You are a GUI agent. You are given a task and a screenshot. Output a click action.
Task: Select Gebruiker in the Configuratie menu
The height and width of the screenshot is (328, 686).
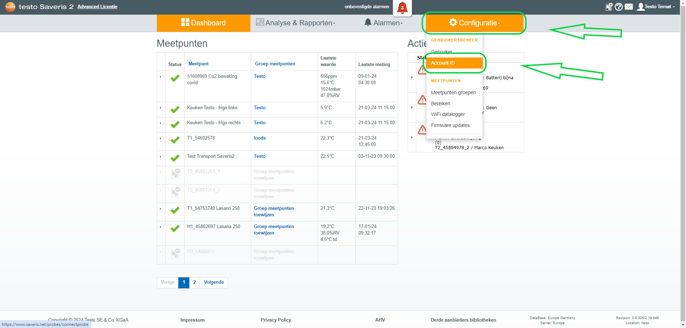(x=442, y=52)
